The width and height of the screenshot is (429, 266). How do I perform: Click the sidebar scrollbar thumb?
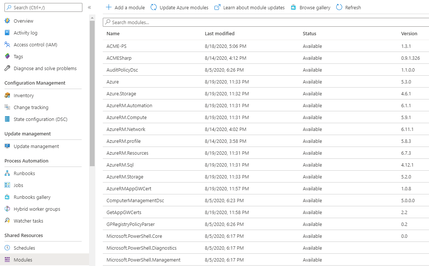(92, 93)
